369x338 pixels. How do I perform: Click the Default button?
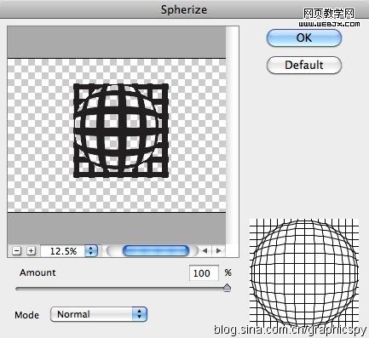pyautogui.click(x=304, y=65)
